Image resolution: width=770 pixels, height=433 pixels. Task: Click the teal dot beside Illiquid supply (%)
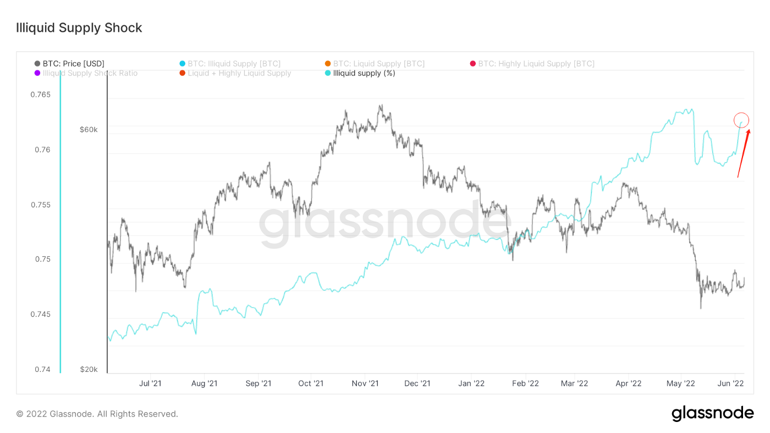tap(328, 73)
